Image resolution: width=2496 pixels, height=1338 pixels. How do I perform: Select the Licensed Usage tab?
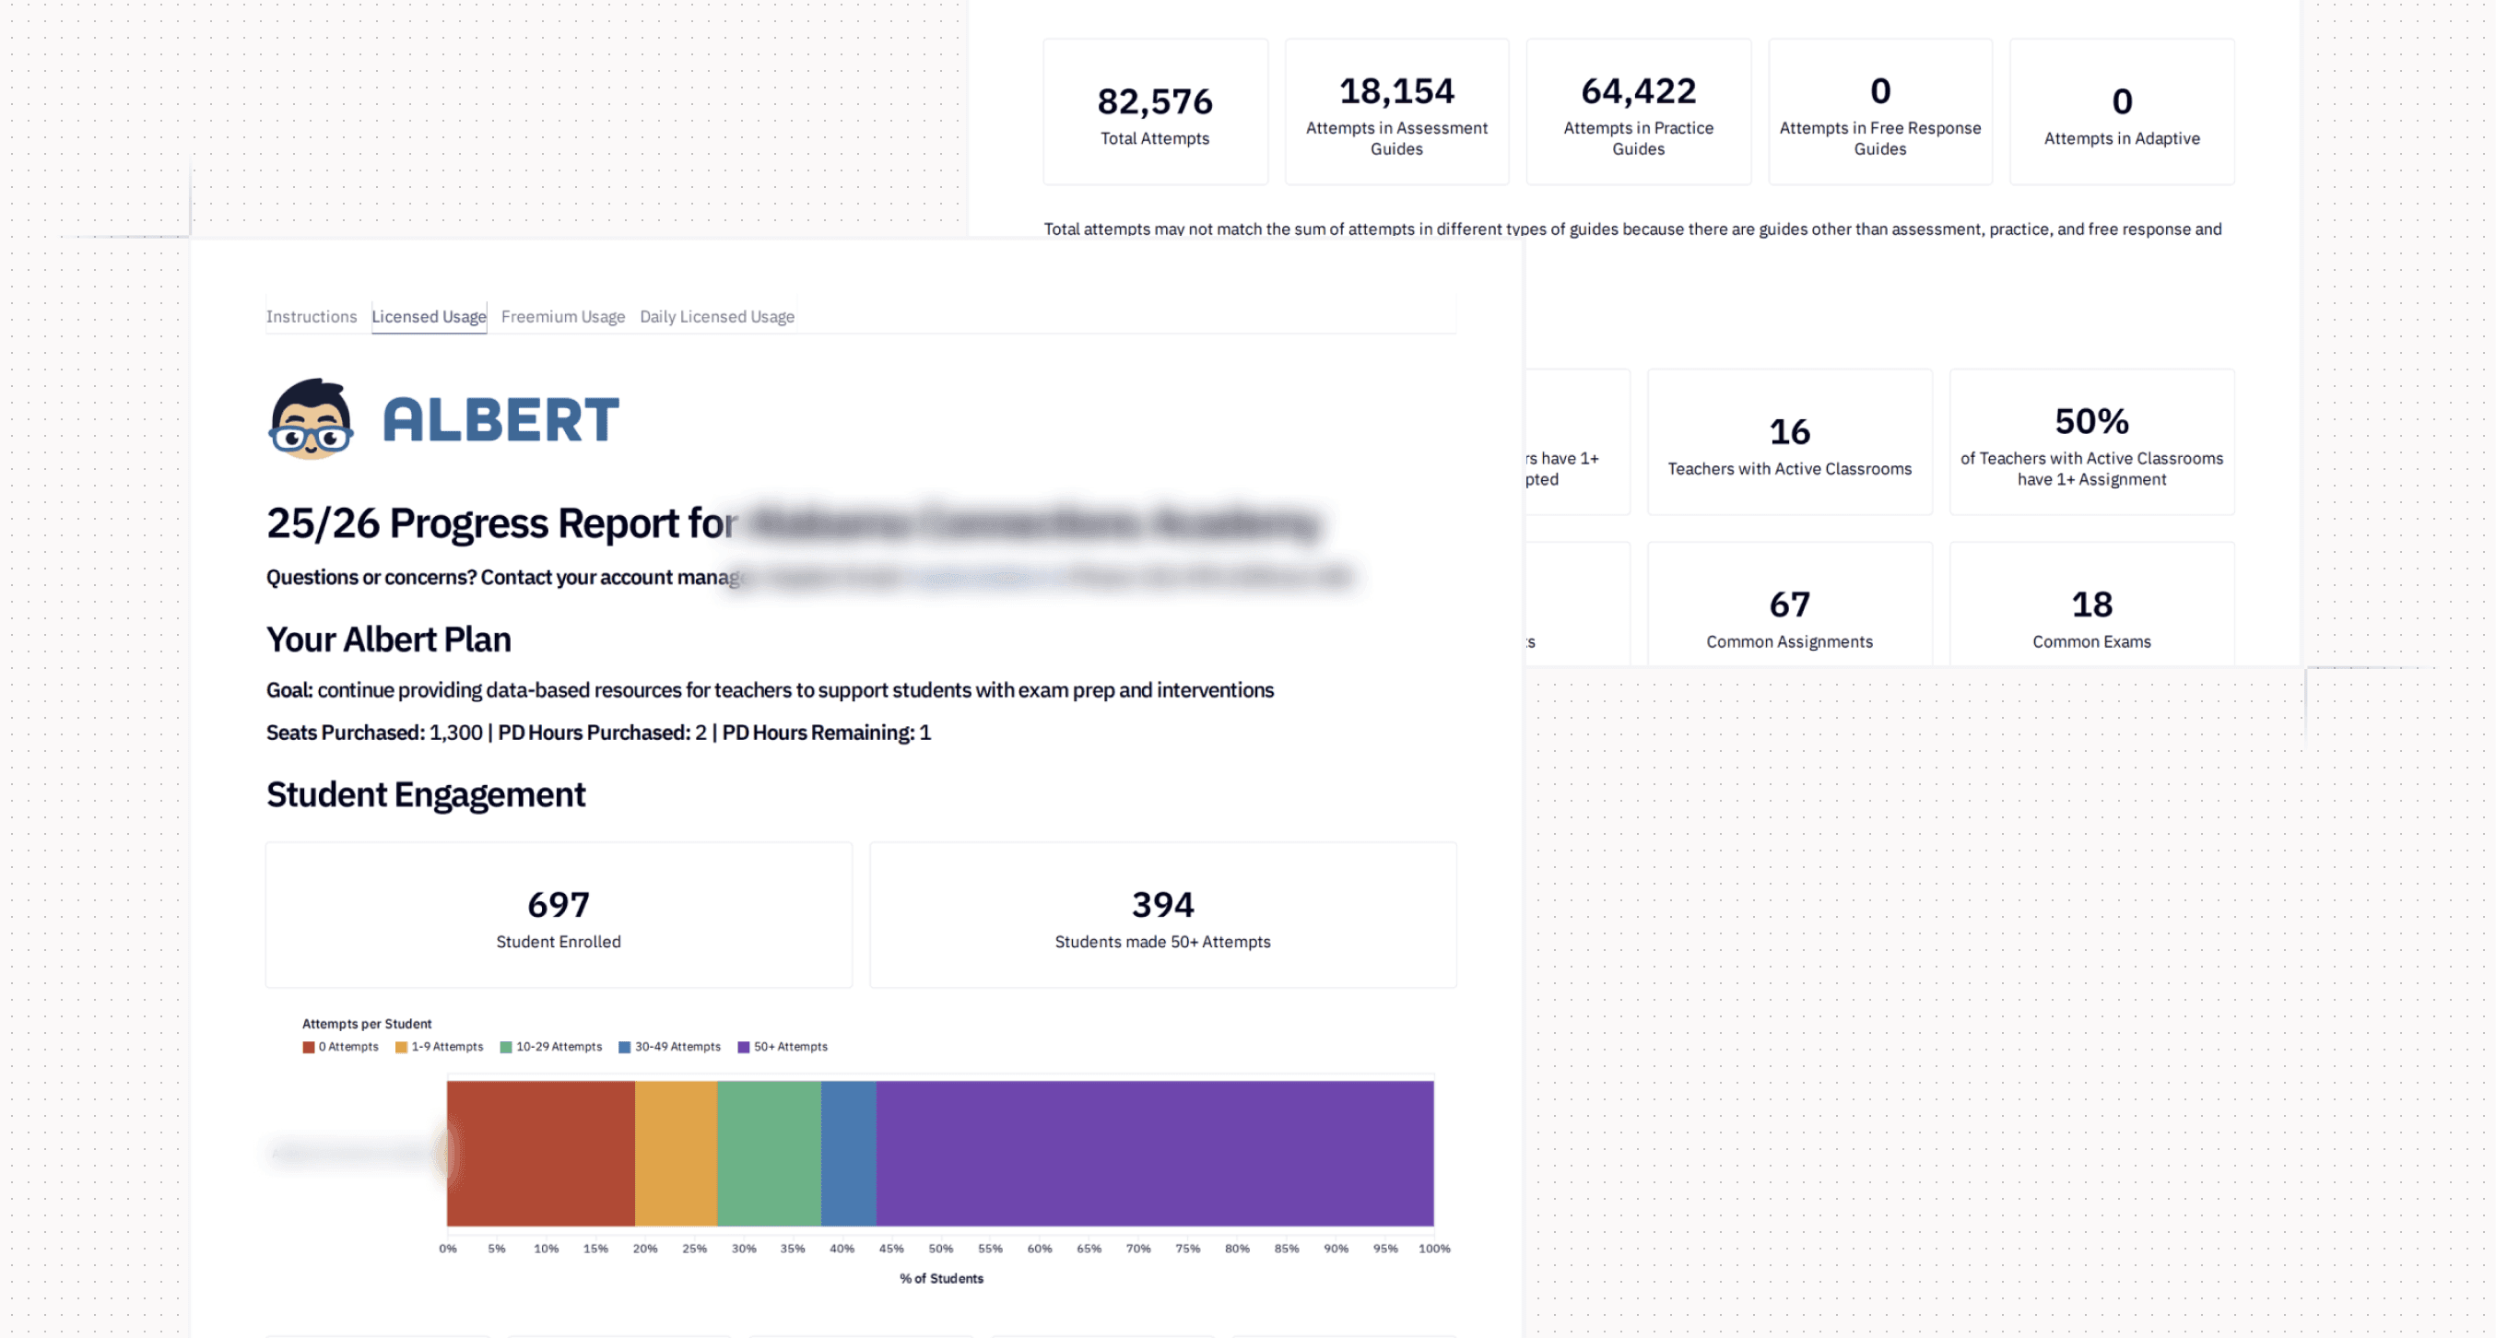[x=429, y=317]
